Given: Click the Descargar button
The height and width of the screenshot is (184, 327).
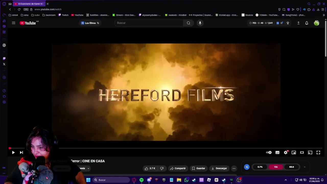Looking at the screenshot, I should 219,168.
